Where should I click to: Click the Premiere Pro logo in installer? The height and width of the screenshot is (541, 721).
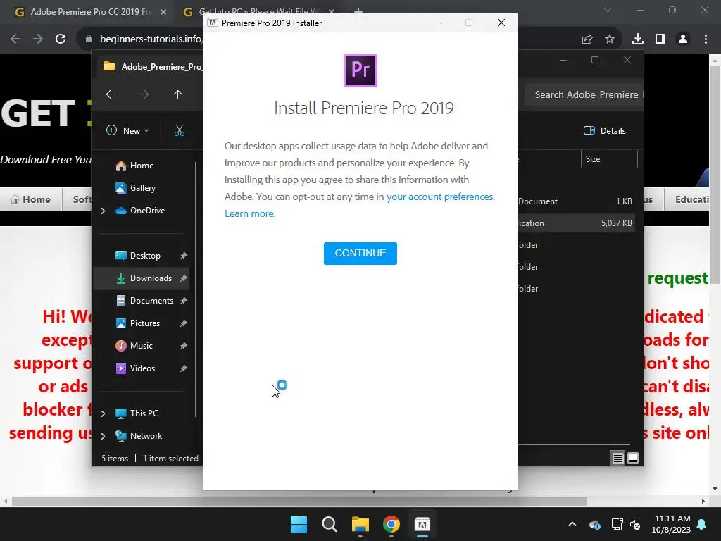click(x=360, y=70)
